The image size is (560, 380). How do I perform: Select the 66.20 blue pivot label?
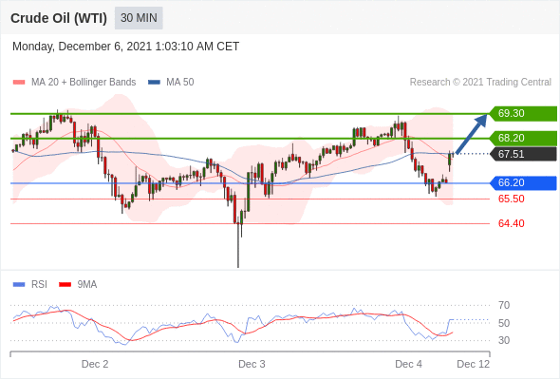coord(523,183)
